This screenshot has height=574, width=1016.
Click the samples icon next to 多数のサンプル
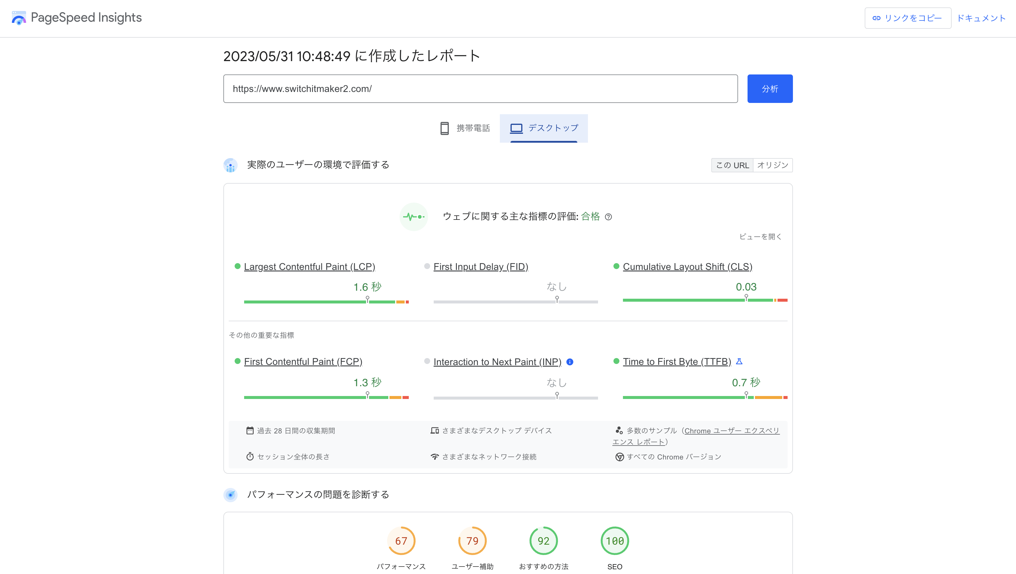point(619,430)
